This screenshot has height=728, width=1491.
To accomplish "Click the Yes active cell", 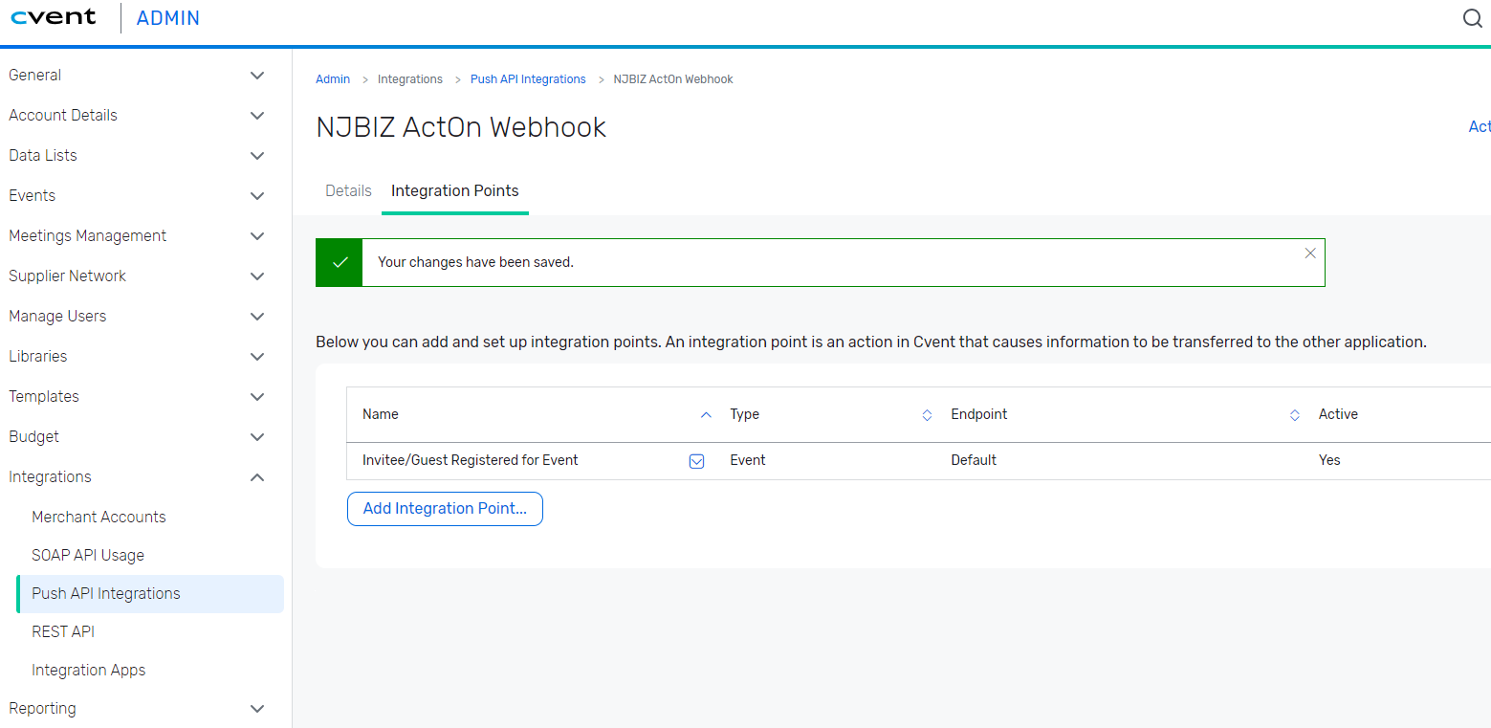I will pos(1329,460).
